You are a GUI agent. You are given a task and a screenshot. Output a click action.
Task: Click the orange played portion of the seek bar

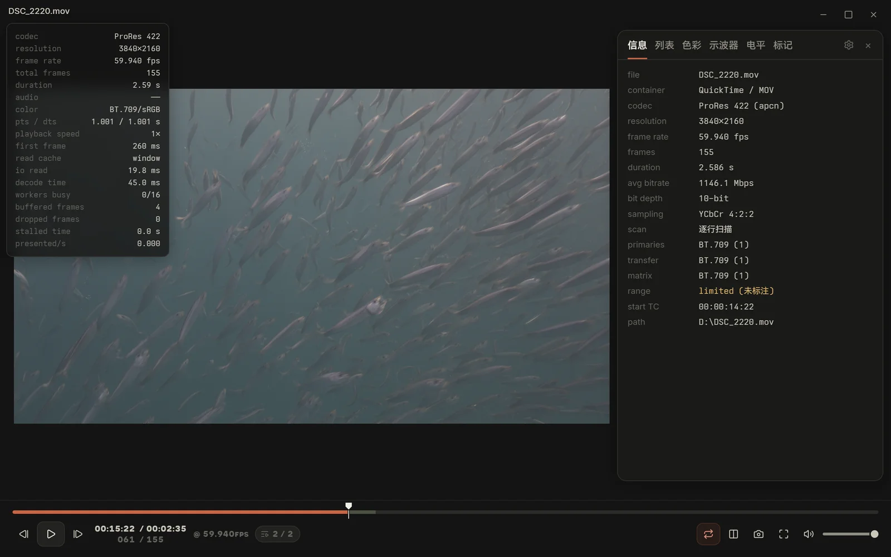click(x=180, y=512)
